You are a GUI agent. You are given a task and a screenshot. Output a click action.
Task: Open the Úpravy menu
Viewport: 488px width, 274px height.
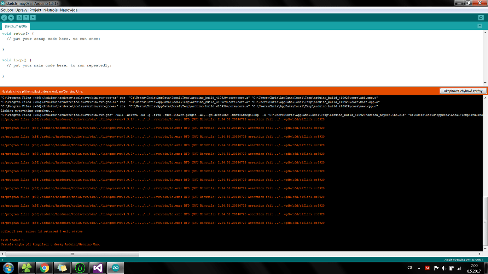pos(21,10)
